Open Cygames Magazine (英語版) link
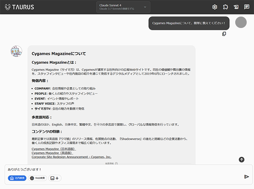The height and width of the screenshot is (189, 254). (x=52, y=153)
